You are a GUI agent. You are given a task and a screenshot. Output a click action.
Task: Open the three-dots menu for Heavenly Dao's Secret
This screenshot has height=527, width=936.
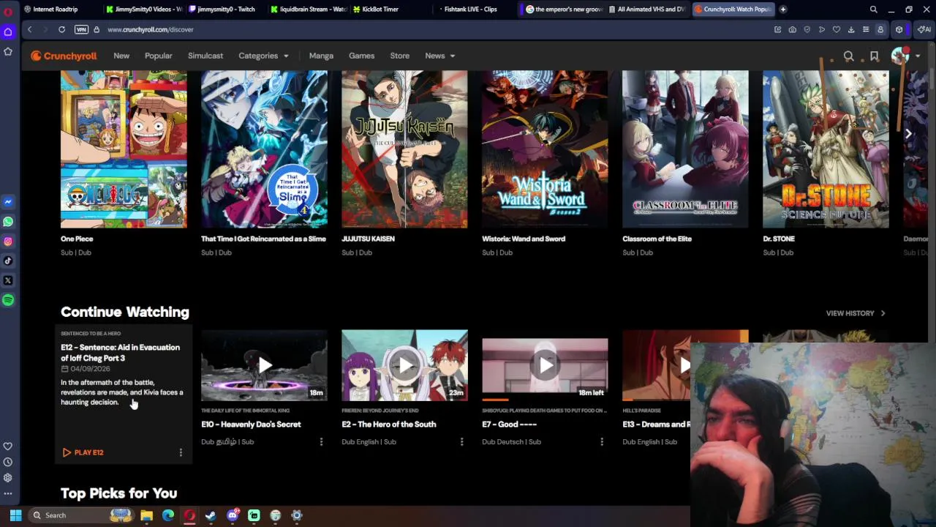(x=321, y=442)
